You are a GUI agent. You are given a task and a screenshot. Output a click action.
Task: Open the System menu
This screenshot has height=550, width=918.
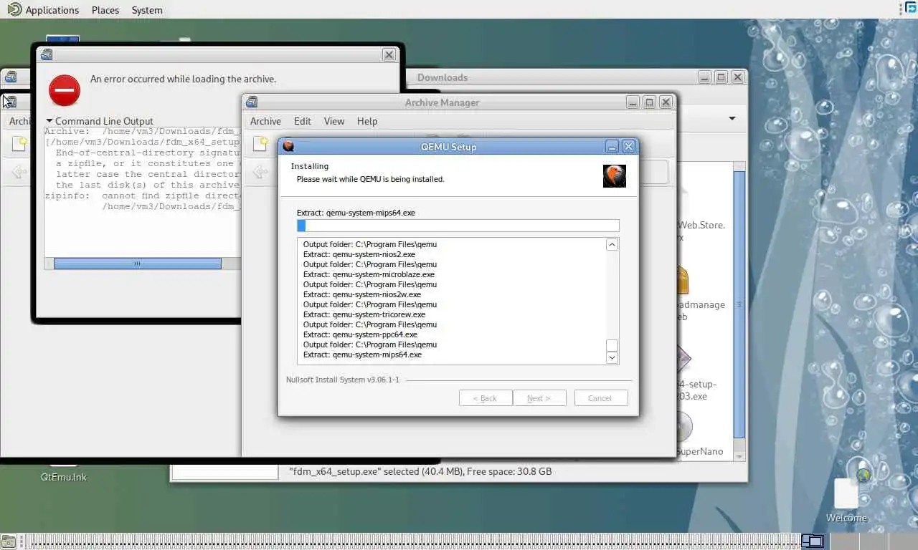[147, 10]
